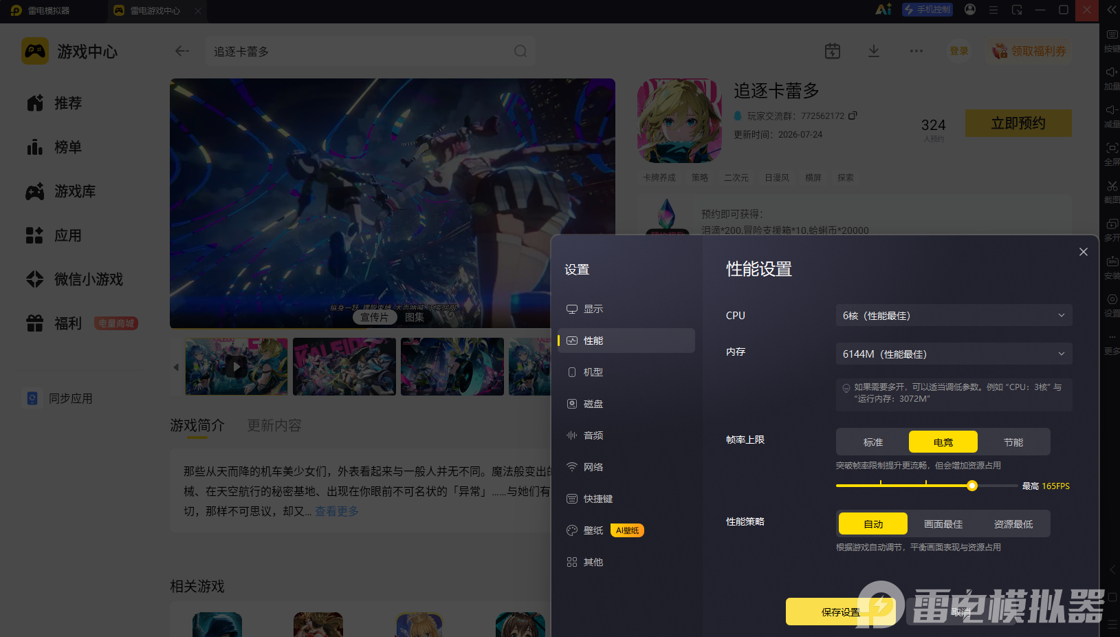Go back with the arrow beside search
The image size is (1120, 637).
pos(182,51)
